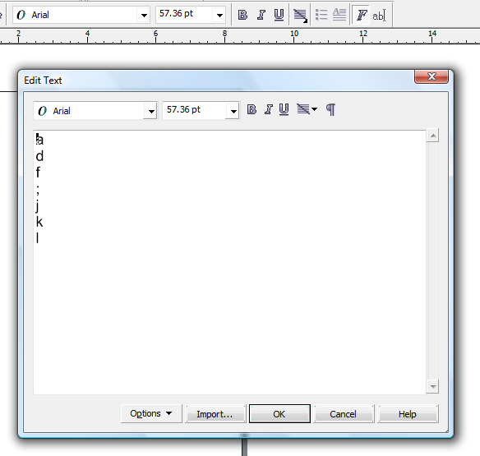Expand the 57.36 pt size dropdown in the dialog
This screenshot has width=480, height=456.
coord(233,112)
